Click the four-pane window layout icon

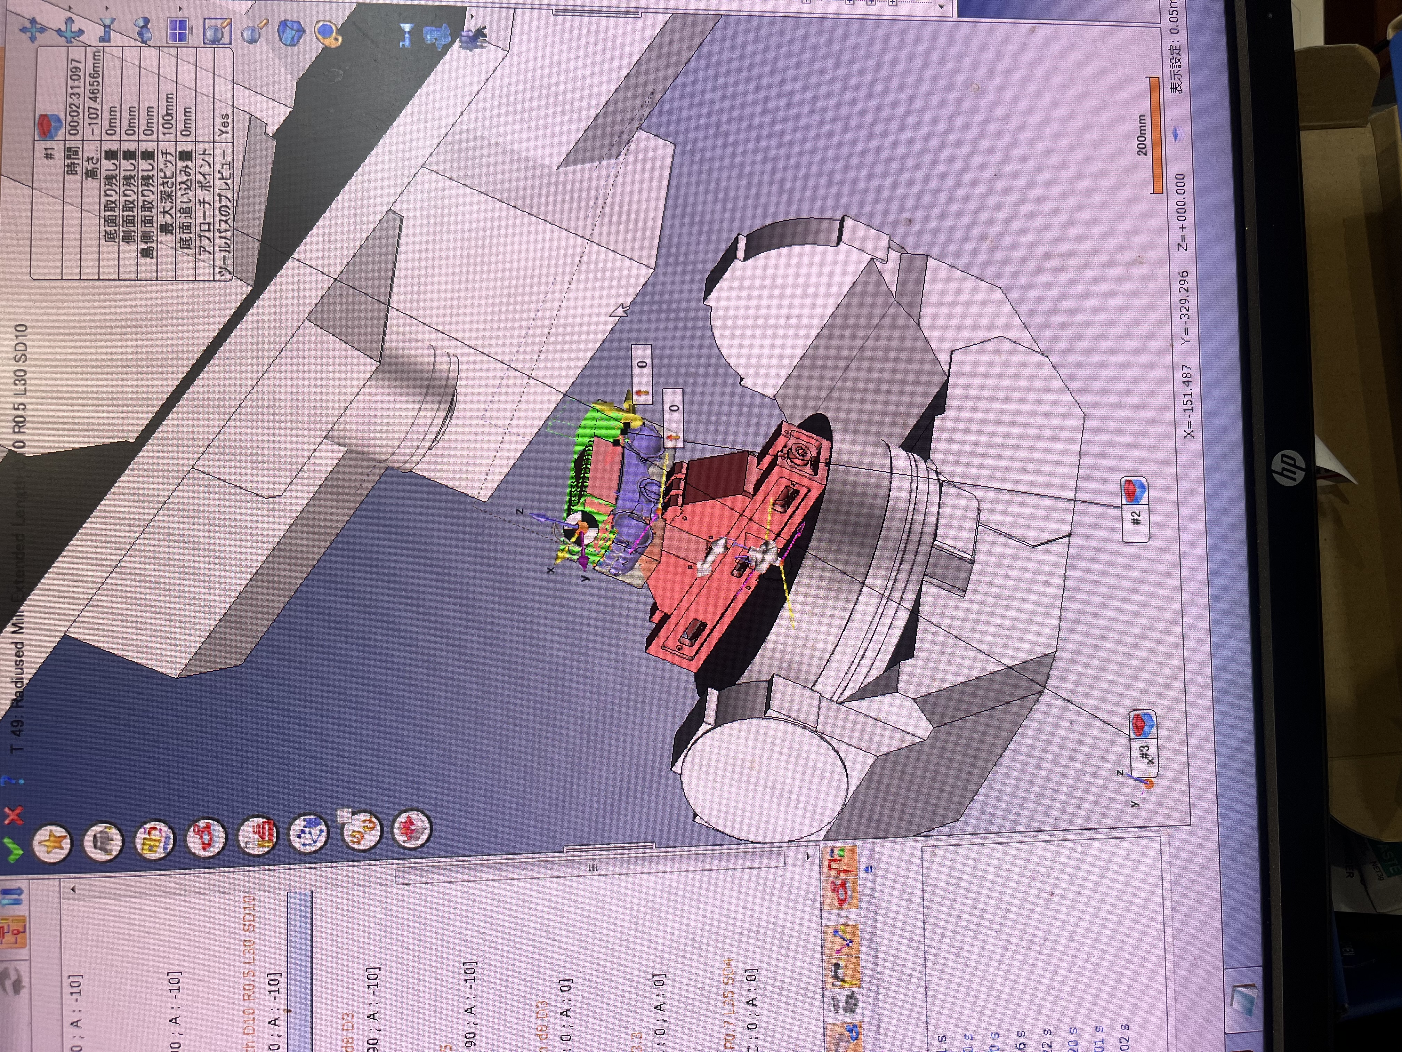click(x=179, y=30)
